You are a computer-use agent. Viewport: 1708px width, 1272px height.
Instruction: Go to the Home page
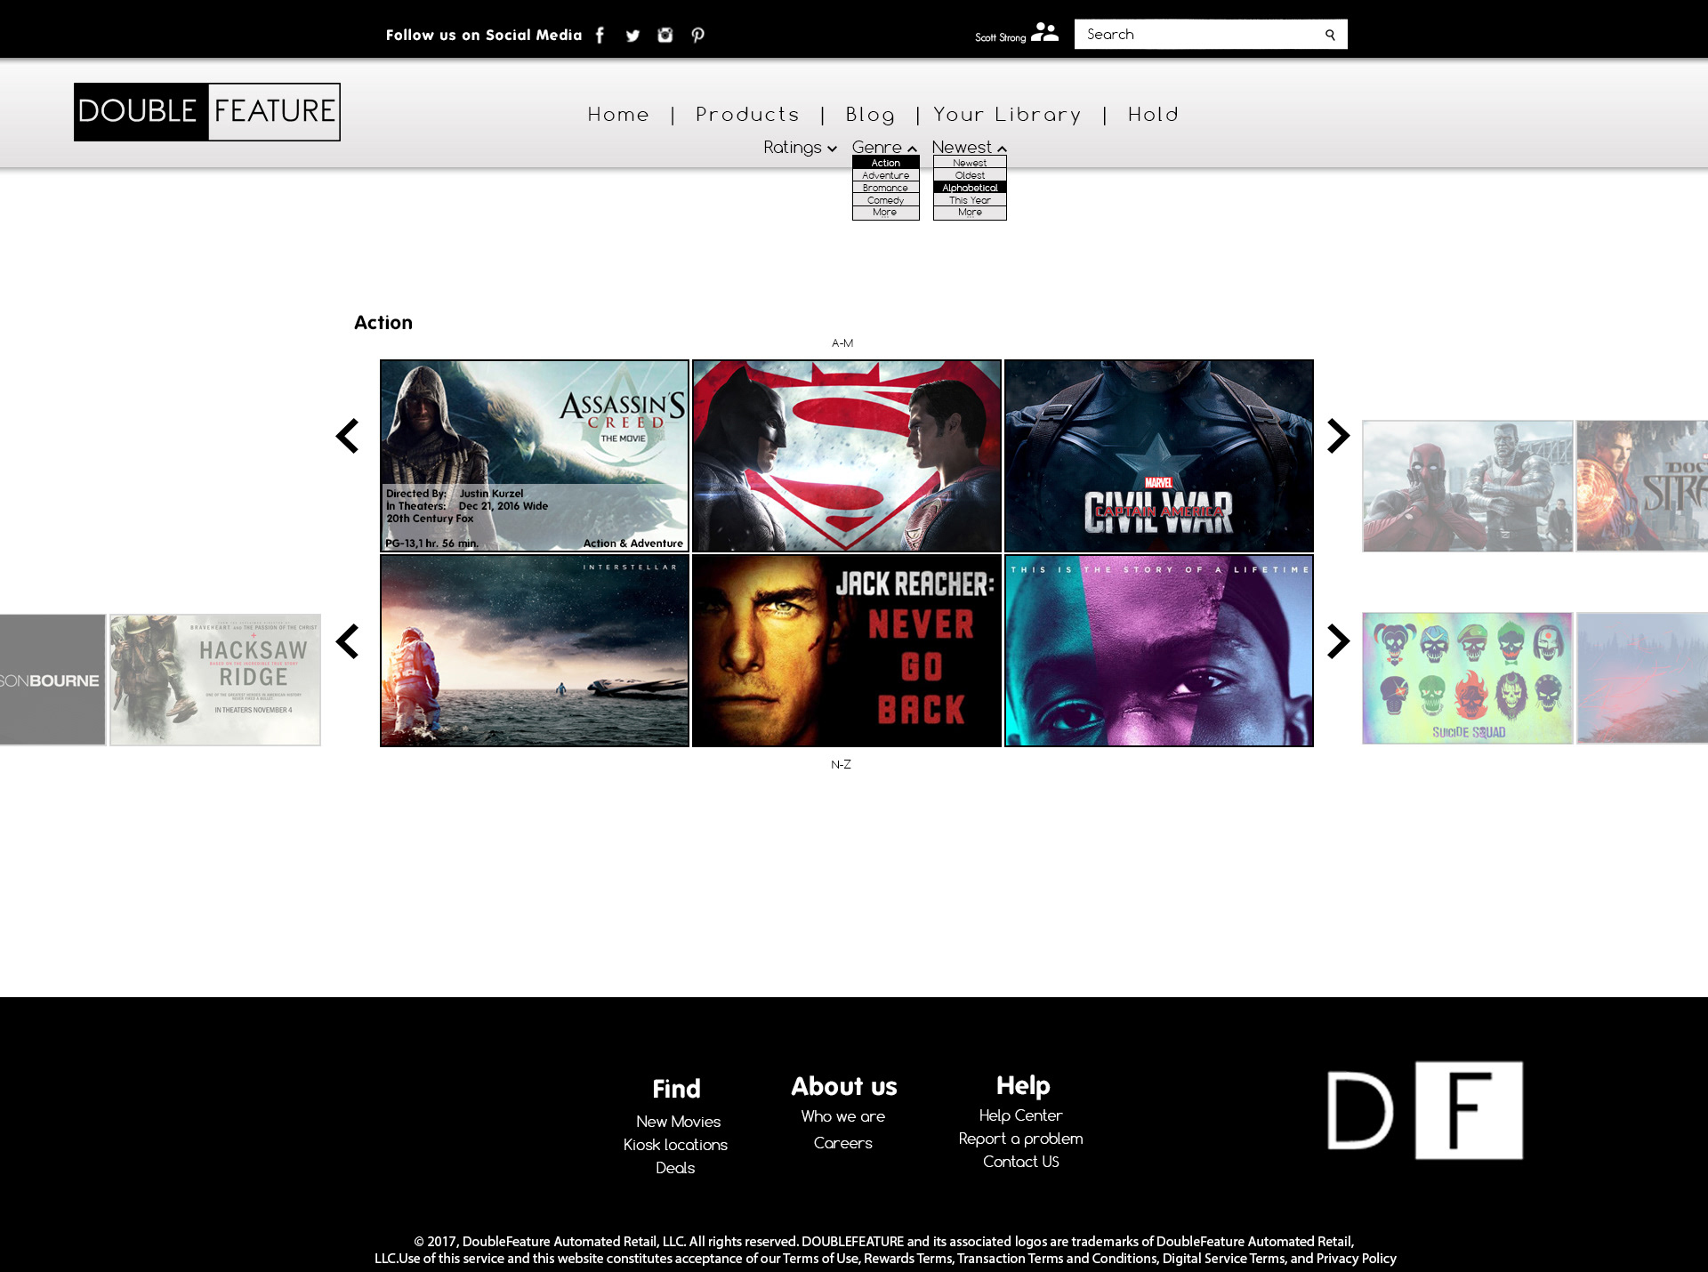(618, 115)
